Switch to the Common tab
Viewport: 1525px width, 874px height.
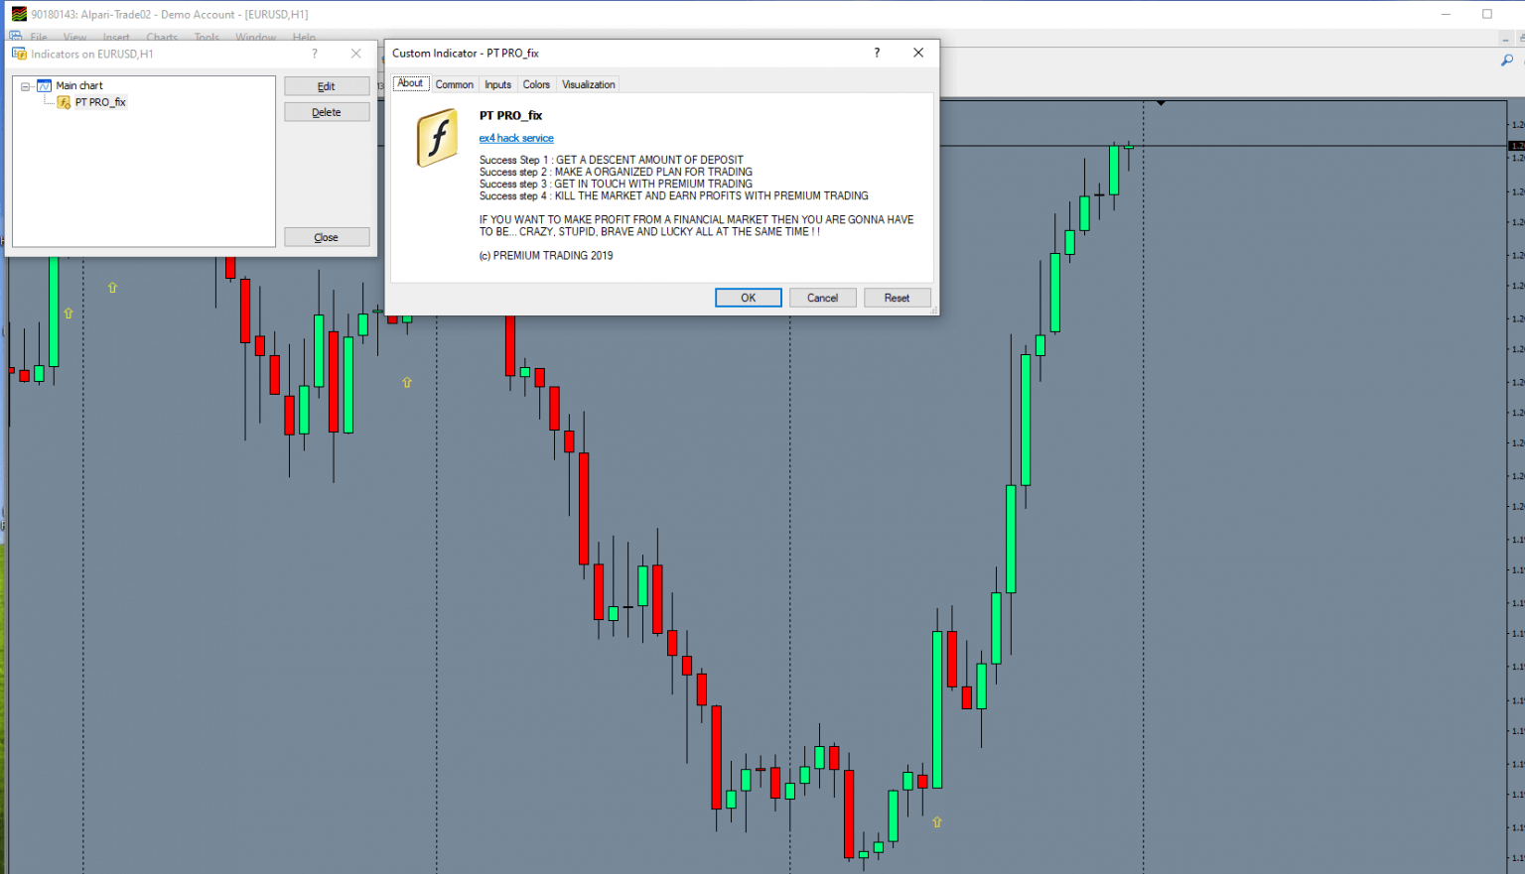click(x=454, y=84)
